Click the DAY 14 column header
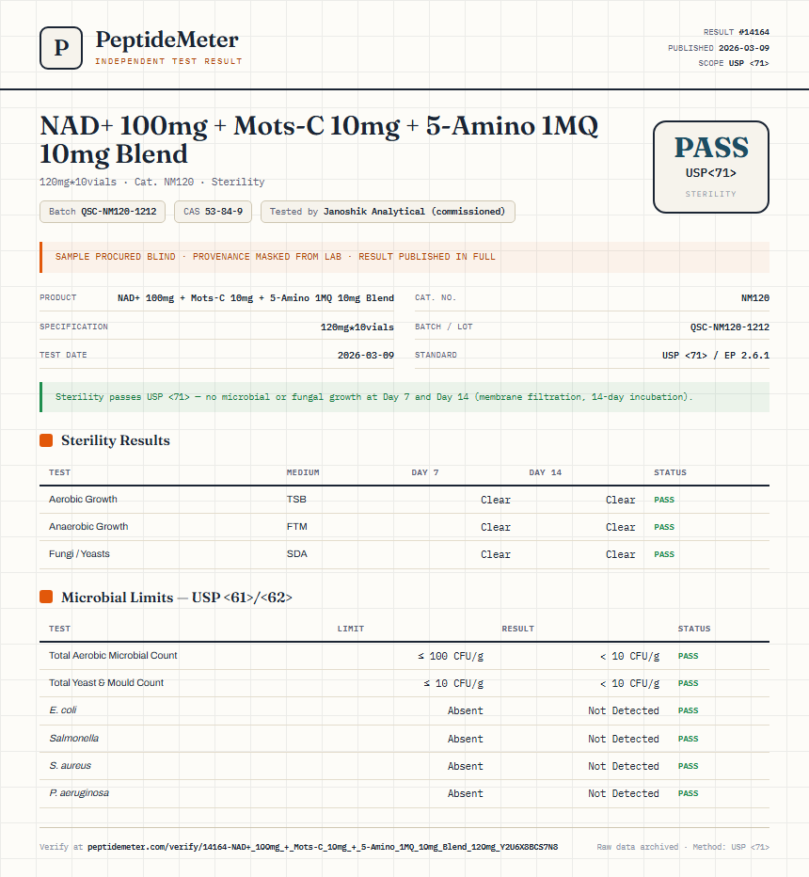Image resolution: width=809 pixels, height=877 pixels. pos(545,472)
